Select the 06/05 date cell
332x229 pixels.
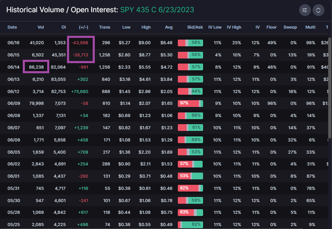[x=14, y=152]
